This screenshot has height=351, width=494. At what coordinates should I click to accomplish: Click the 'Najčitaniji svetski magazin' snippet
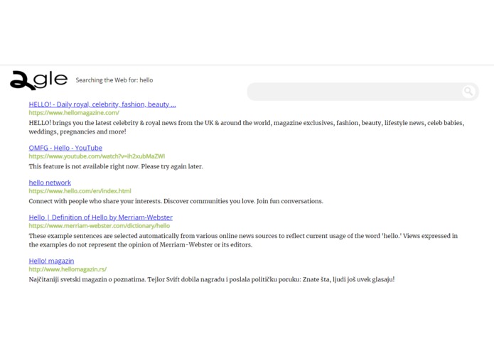(212, 279)
